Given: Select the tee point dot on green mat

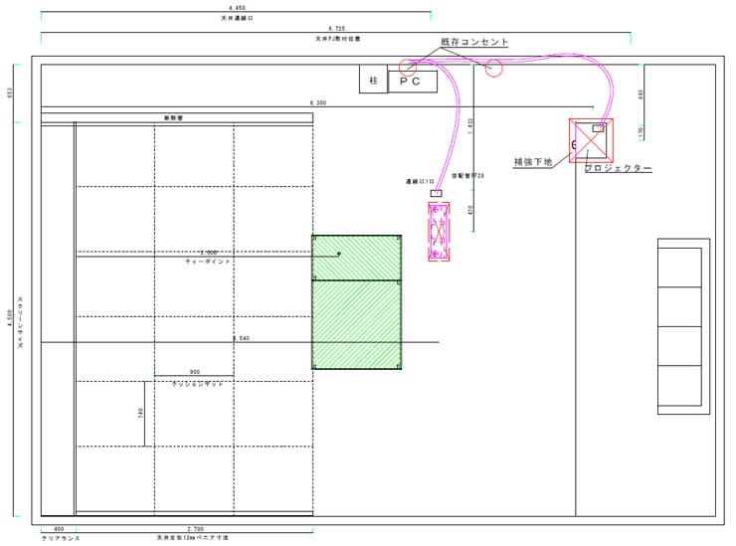Looking at the screenshot, I should (x=339, y=255).
